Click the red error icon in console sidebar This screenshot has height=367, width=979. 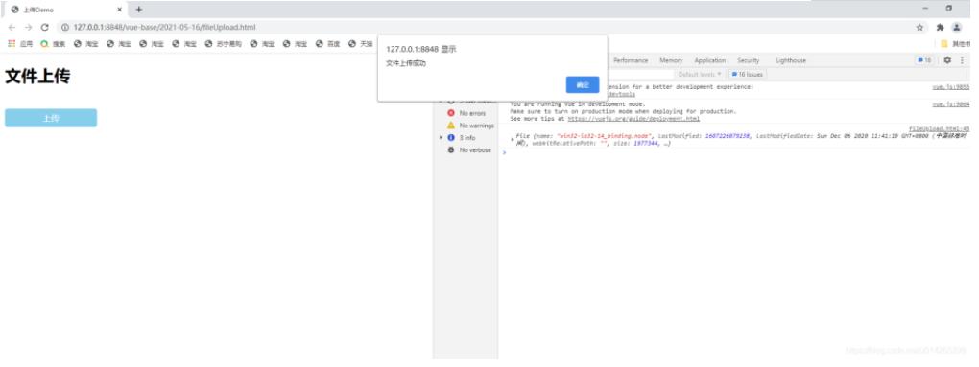click(451, 113)
